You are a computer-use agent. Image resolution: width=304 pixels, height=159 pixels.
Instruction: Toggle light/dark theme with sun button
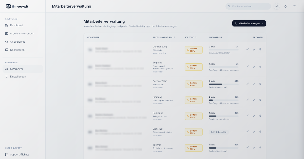pyautogui.click(x=277, y=6)
